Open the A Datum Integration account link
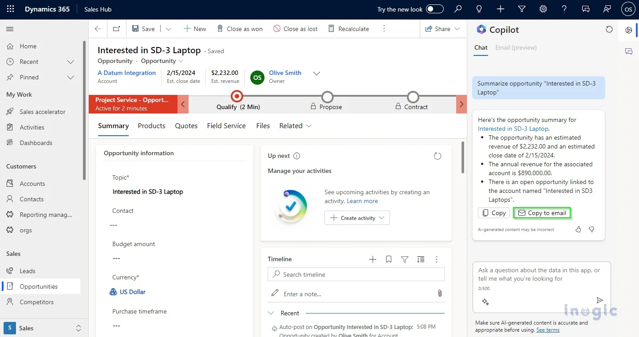 (x=126, y=73)
